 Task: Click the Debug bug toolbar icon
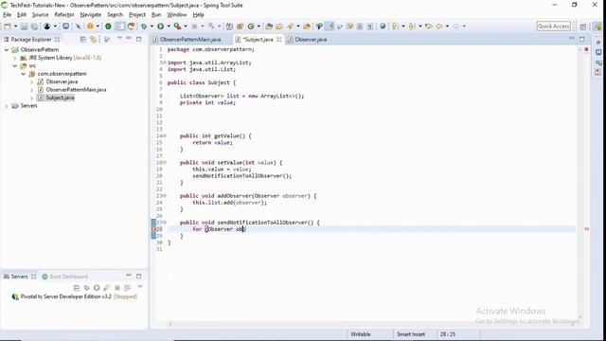tap(144, 27)
